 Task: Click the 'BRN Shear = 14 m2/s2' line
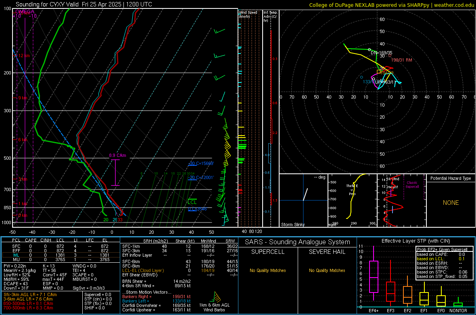tap(157, 281)
